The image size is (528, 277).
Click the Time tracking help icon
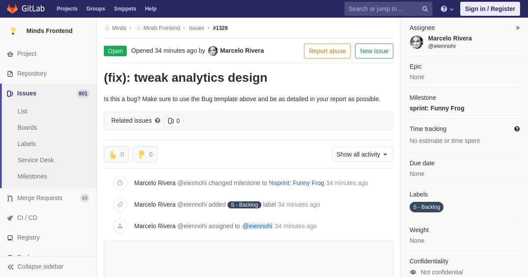point(517,129)
